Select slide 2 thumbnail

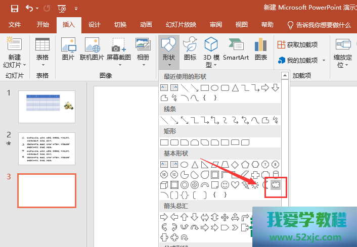click(47, 149)
